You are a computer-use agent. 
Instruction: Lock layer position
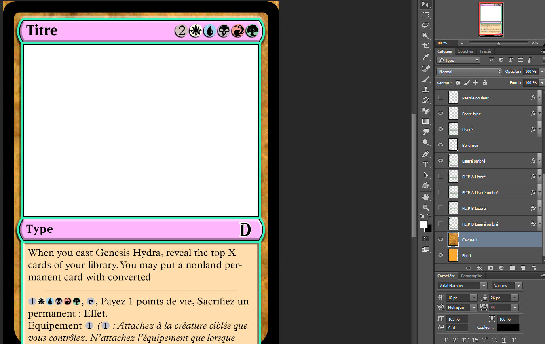tap(476, 83)
